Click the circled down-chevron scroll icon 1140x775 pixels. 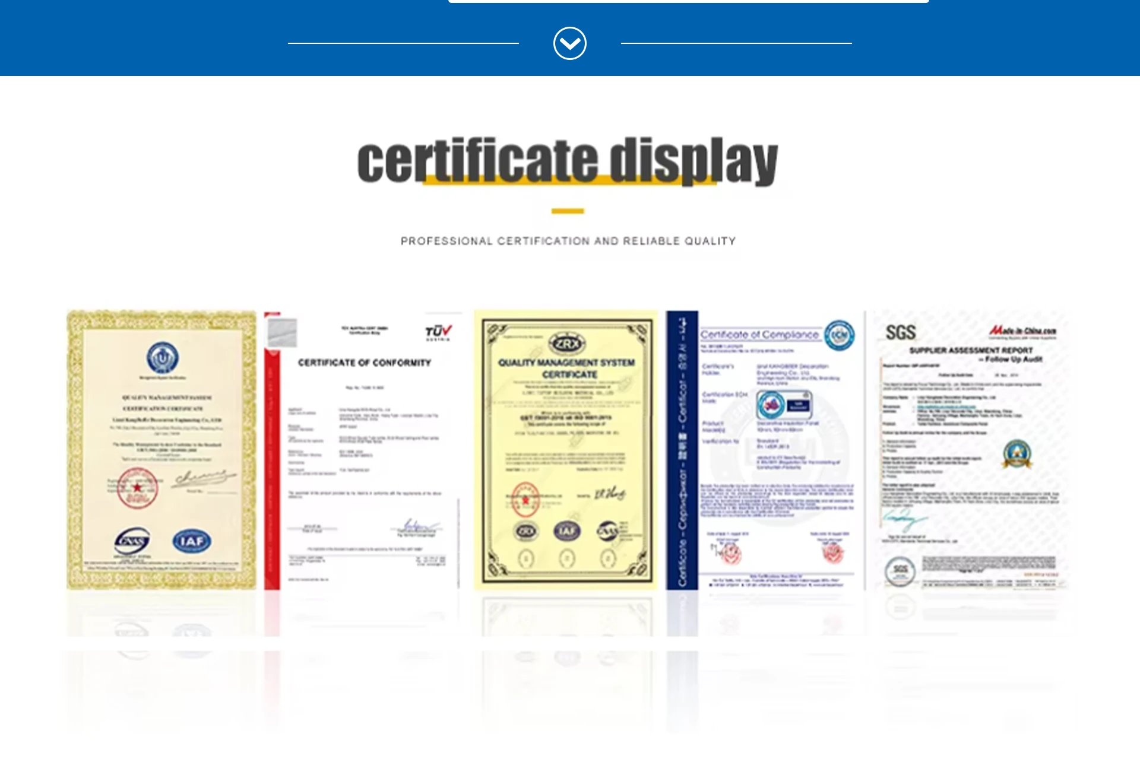569,43
